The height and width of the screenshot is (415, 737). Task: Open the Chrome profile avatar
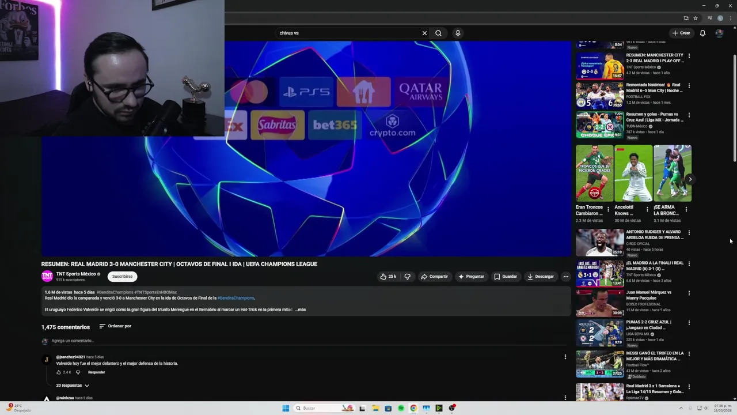click(x=720, y=18)
